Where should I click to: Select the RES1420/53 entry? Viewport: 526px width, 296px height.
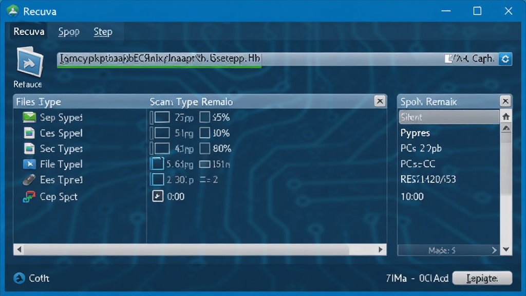[x=428, y=179]
